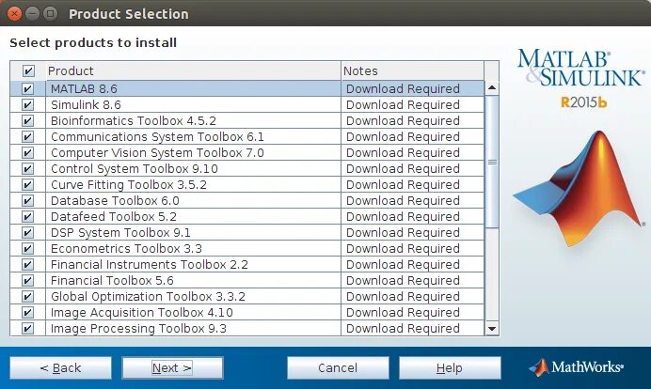
Task: Toggle the select-all products header checkbox
Action: click(x=28, y=70)
